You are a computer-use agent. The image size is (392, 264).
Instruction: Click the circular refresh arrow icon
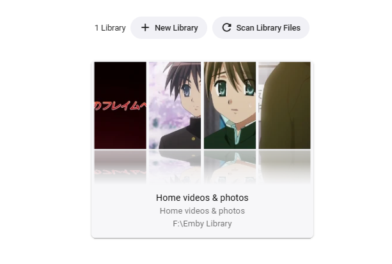[227, 27]
